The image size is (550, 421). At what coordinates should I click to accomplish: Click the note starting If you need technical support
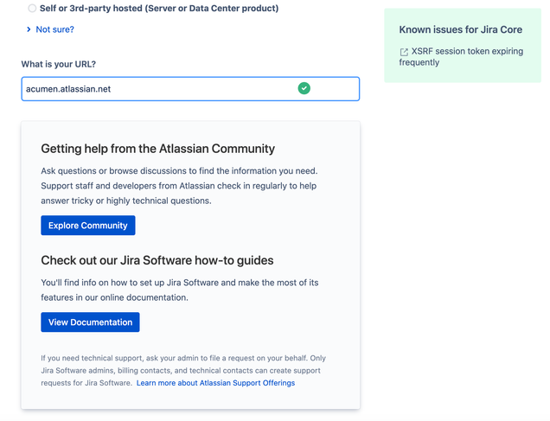(183, 371)
